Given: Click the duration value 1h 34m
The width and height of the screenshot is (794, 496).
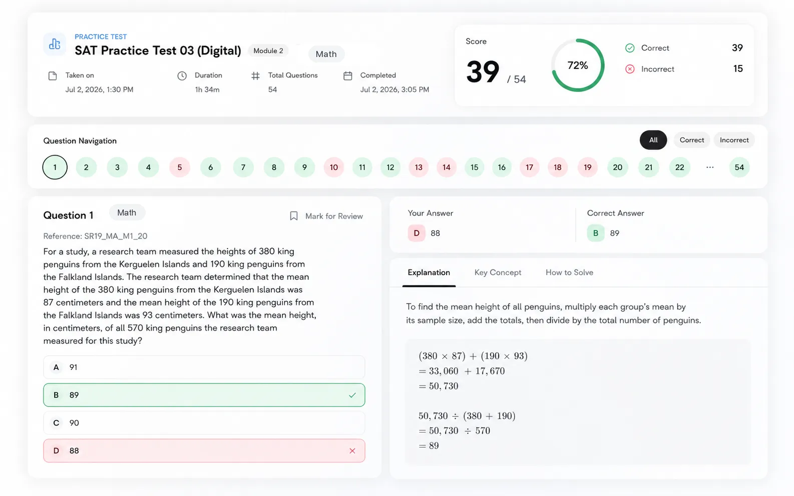Looking at the screenshot, I should (x=207, y=90).
